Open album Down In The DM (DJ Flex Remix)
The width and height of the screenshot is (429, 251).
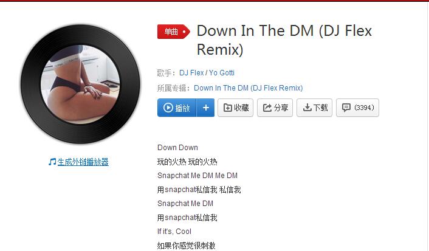pyautogui.click(x=248, y=88)
